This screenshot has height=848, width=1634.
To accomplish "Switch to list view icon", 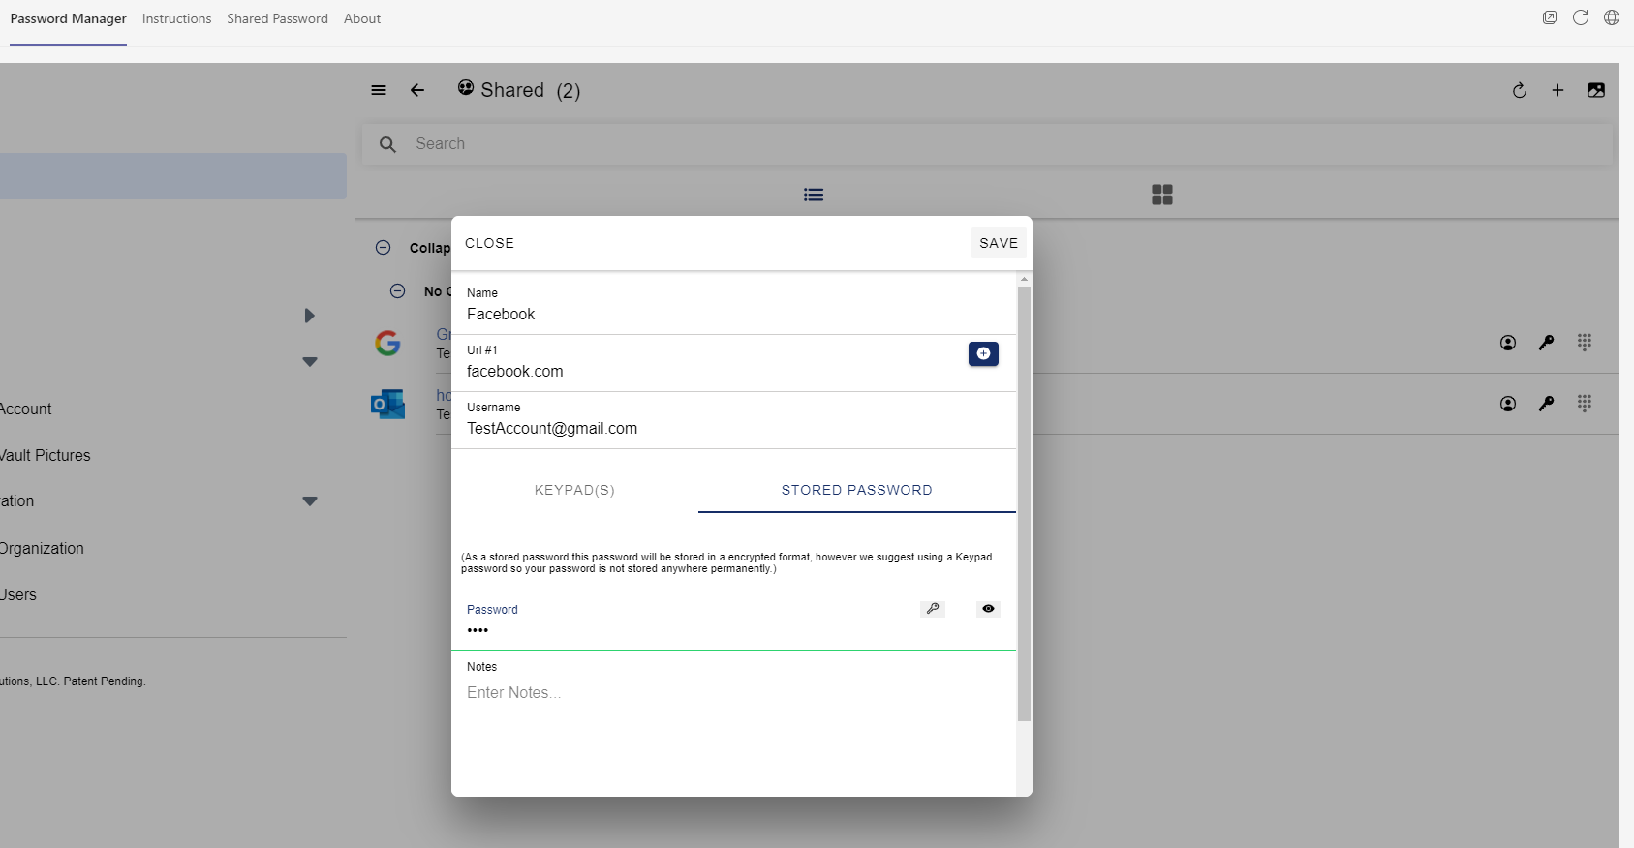I will click(x=814, y=195).
